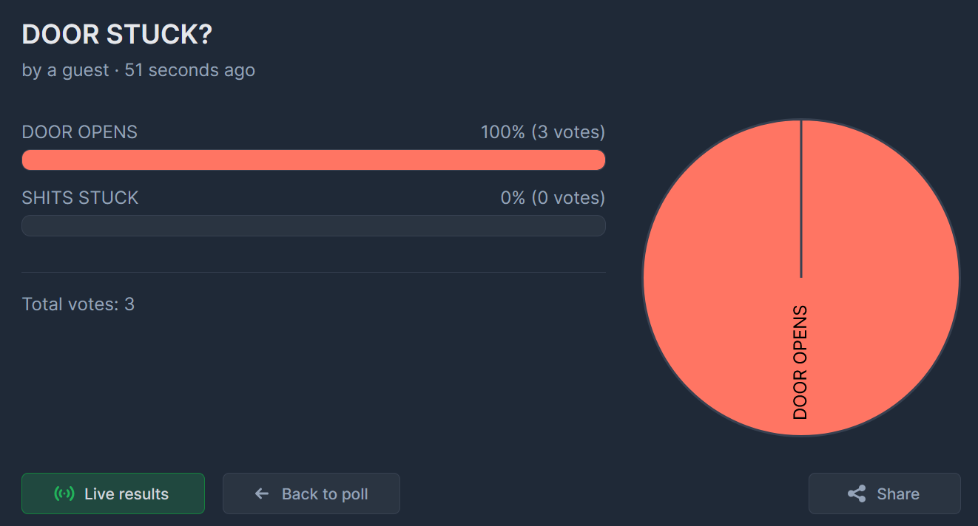Viewport: 978px width, 526px height.
Task: Click the DOOR OPENS pie label
Action: tap(800, 362)
